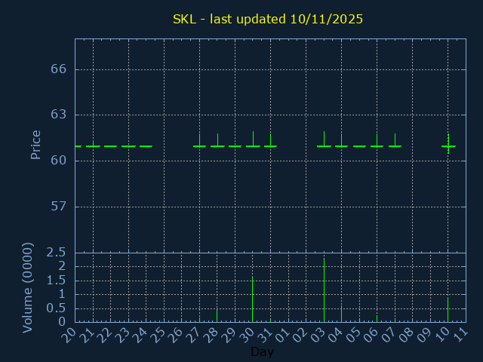Click the gray volume bar on day 10

[448, 310]
